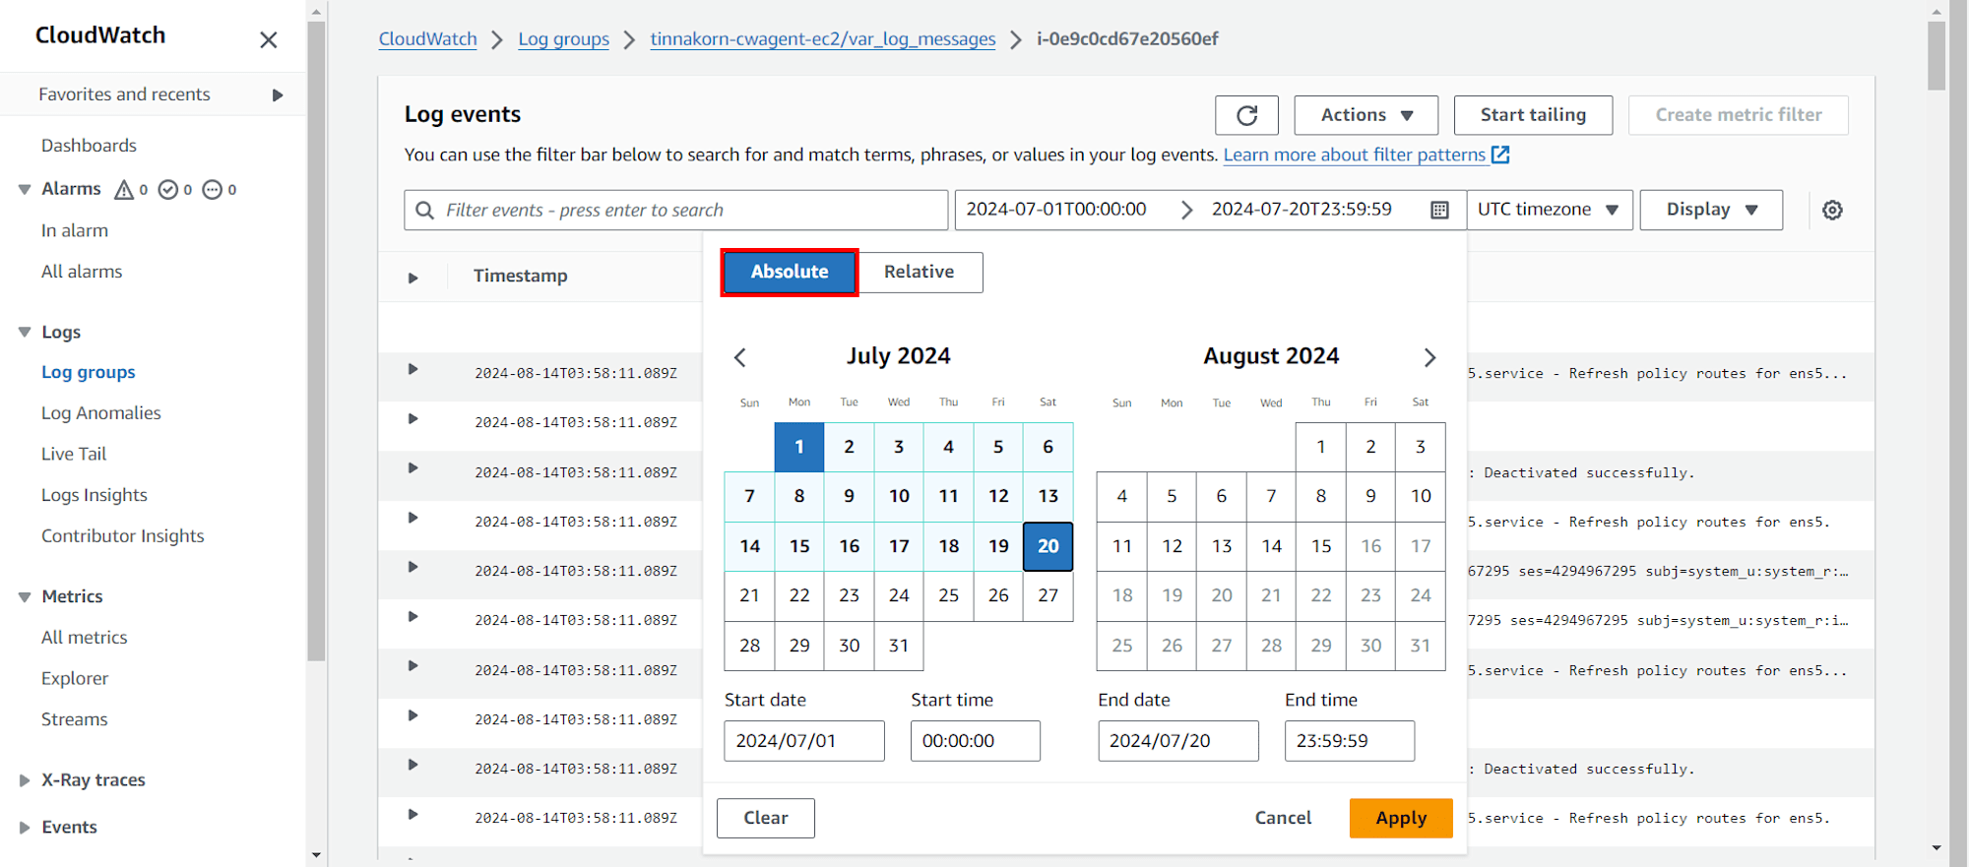This screenshot has width=1969, height=867.
Task: Click the Apply button
Action: [1401, 818]
